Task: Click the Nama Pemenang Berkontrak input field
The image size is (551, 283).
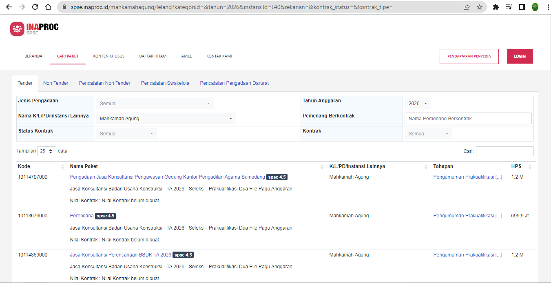Action: point(468,119)
